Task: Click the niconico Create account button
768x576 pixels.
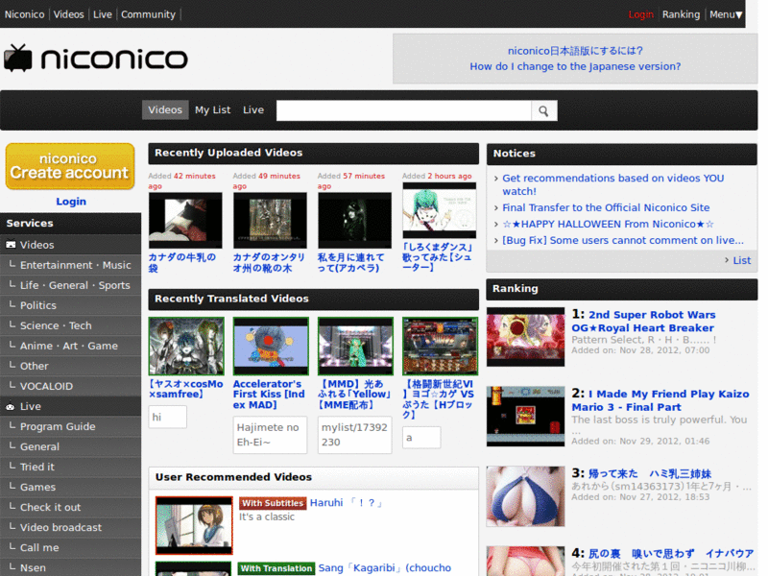Action: point(70,166)
